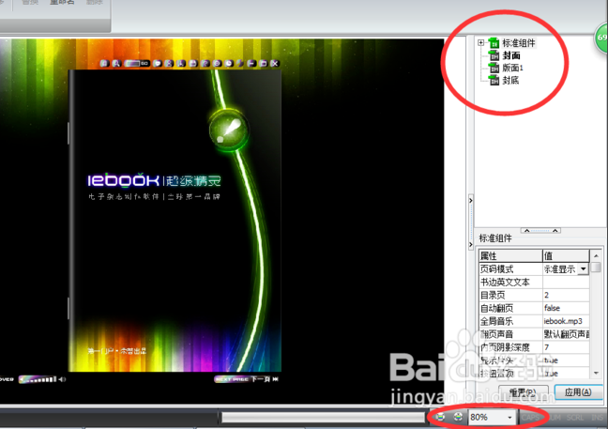Click the 目录页 value 2
608x429 pixels.
(566, 295)
